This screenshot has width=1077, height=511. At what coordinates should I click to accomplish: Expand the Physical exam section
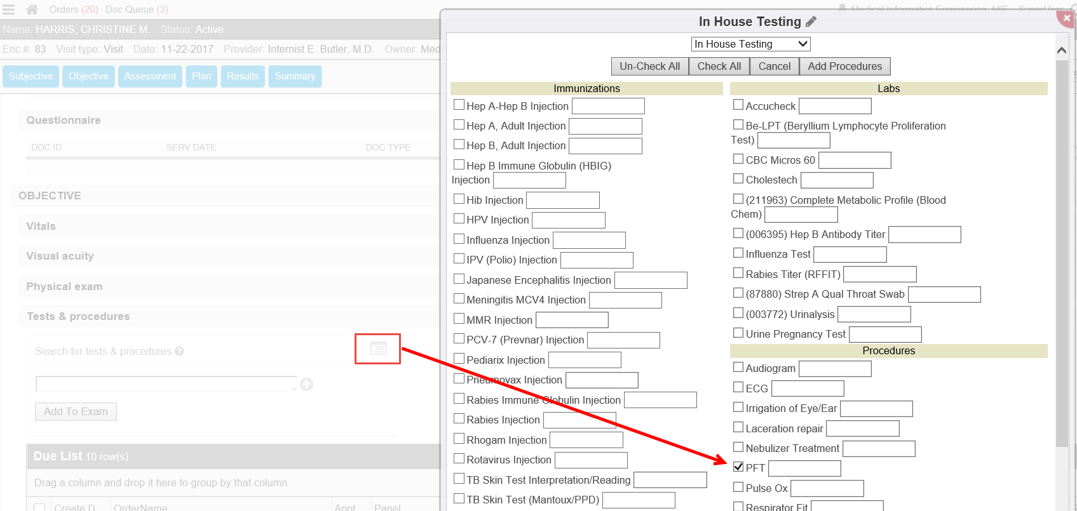pyautogui.click(x=64, y=286)
